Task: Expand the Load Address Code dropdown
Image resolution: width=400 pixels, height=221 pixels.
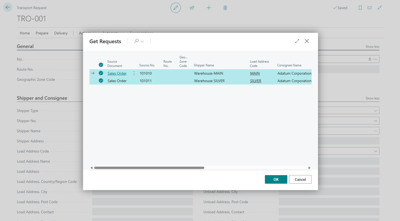Action: pos(375,151)
